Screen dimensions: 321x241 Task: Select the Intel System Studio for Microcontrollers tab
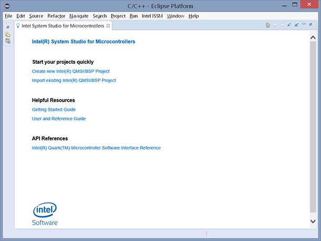point(63,26)
